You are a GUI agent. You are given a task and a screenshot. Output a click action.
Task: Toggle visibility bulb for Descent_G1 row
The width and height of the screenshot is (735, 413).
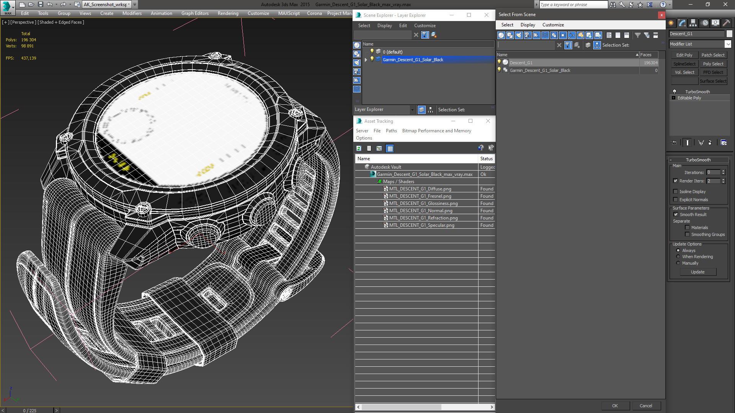pyautogui.click(x=499, y=62)
